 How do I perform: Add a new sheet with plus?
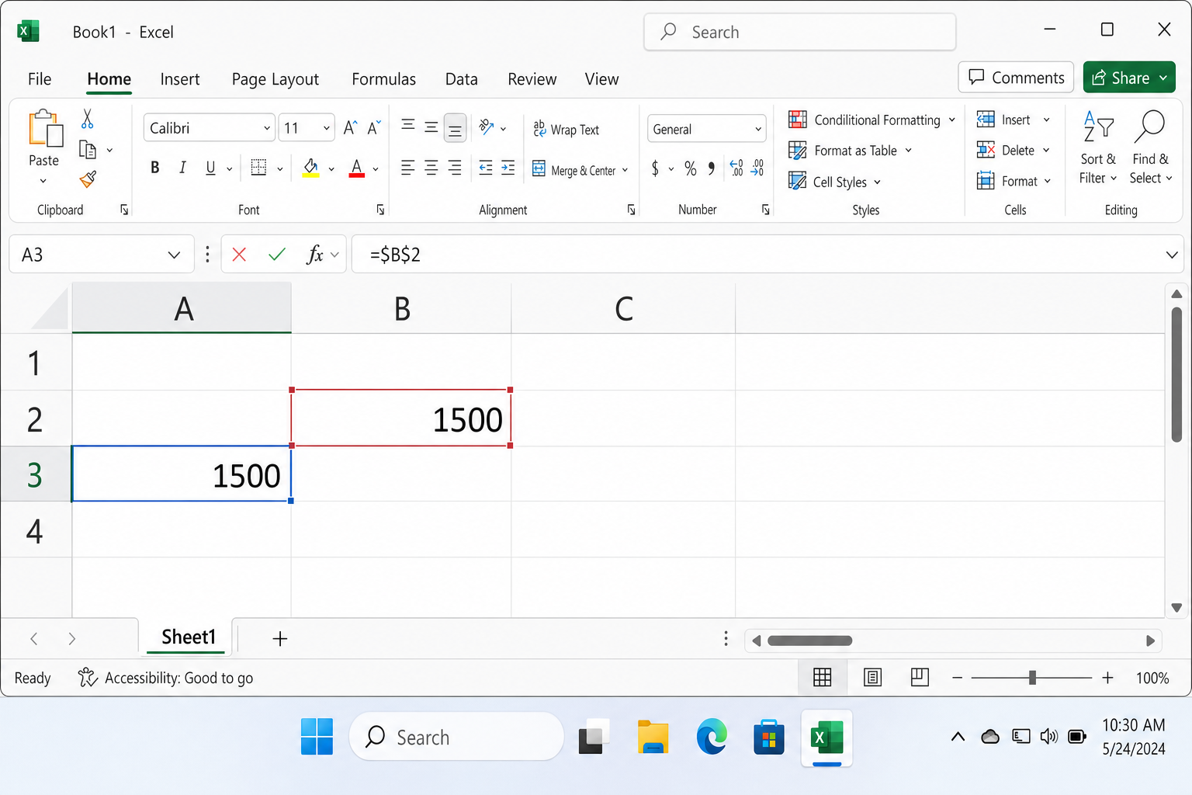[x=280, y=639]
